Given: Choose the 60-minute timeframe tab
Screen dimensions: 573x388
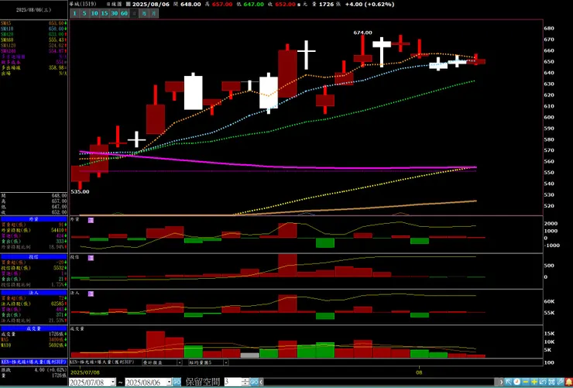Looking at the screenshot, I should (x=124, y=13).
